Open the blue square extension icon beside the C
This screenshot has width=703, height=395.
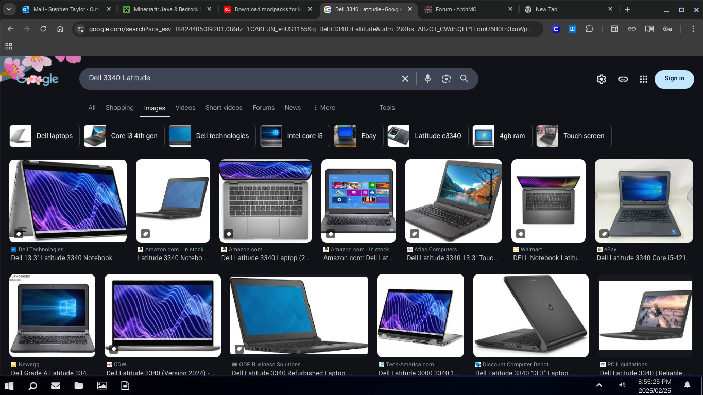[x=572, y=29]
